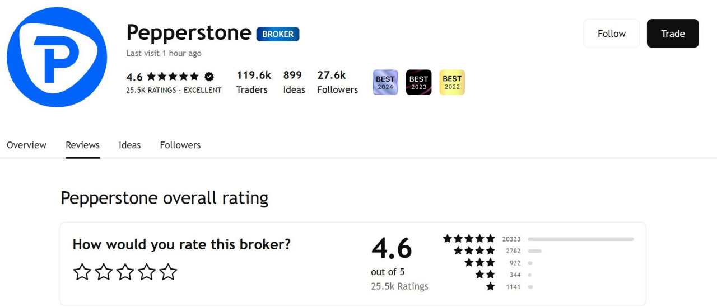717x307 pixels.
Task: Follow the Pepperstone broker
Action: click(x=612, y=34)
